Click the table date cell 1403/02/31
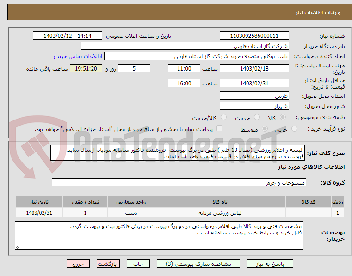Image resolution: width=352 pixels, height=276 pixels. [39, 213]
